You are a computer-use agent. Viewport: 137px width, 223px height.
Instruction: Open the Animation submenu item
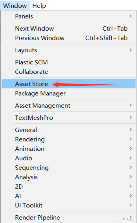68,148
